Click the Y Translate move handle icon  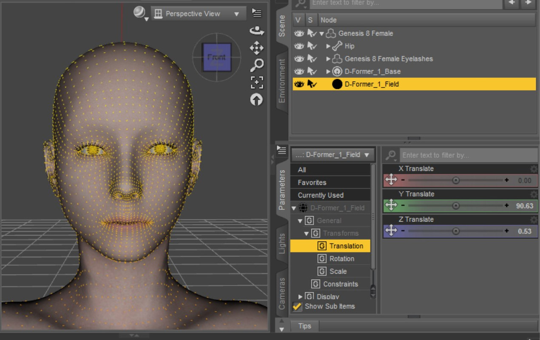pos(391,205)
